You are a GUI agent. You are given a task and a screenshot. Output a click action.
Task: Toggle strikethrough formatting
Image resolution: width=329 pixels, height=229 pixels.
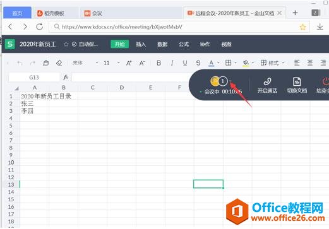pos(198,63)
